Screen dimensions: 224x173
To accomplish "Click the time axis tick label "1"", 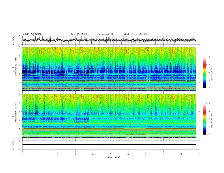I will click(x=40, y=154).
